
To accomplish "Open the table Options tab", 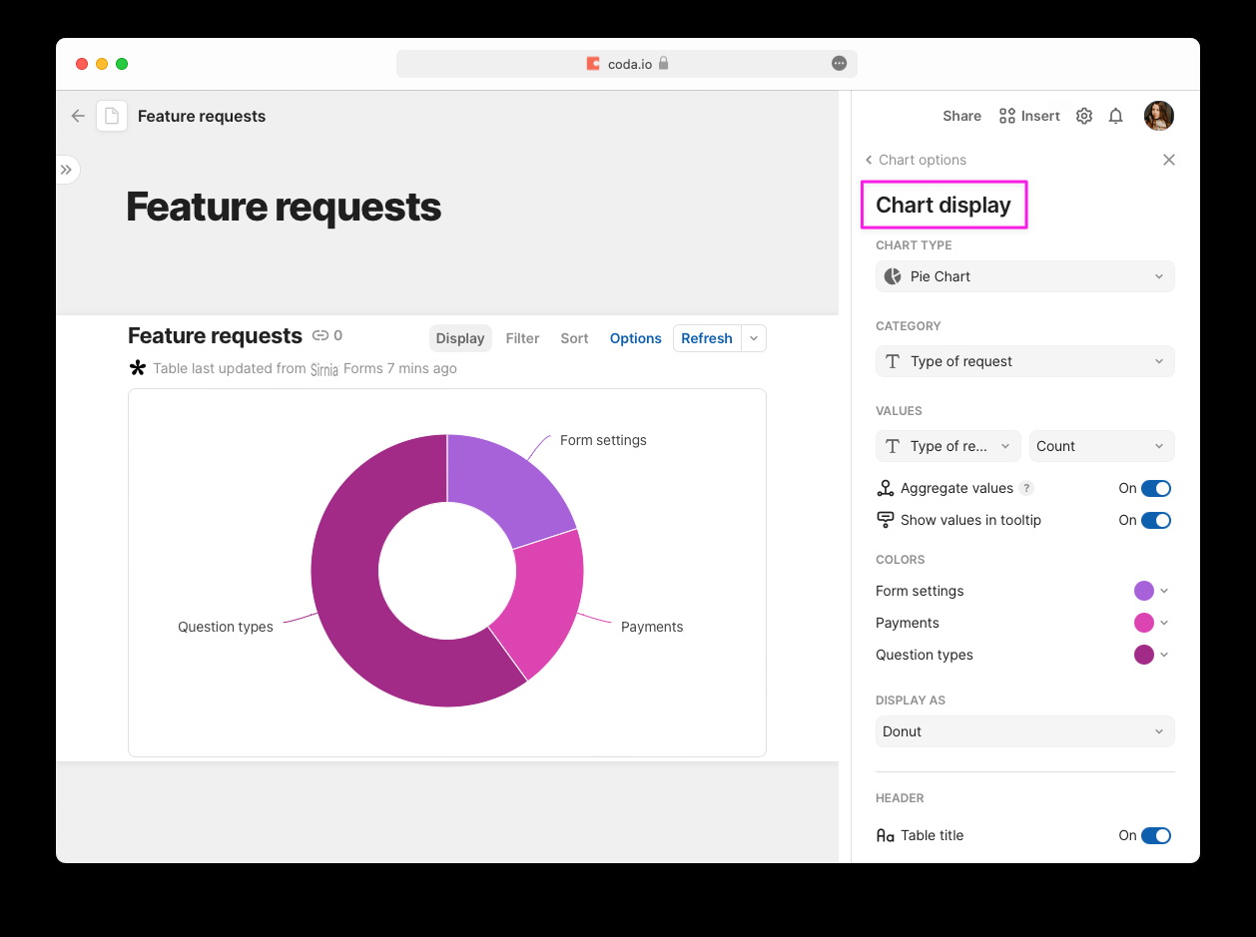I will [x=636, y=338].
